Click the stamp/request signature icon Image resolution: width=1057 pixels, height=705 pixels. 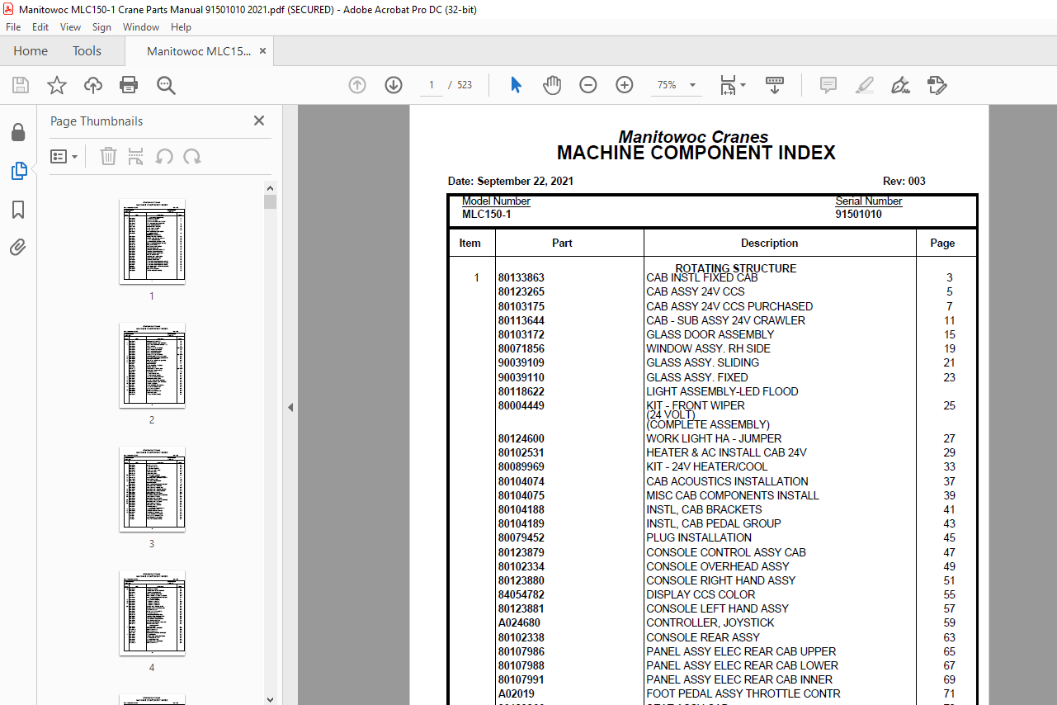(937, 85)
